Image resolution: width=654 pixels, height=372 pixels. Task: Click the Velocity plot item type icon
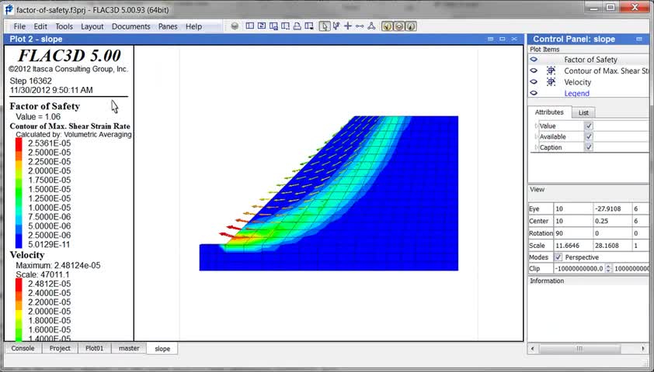pos(551,82)
